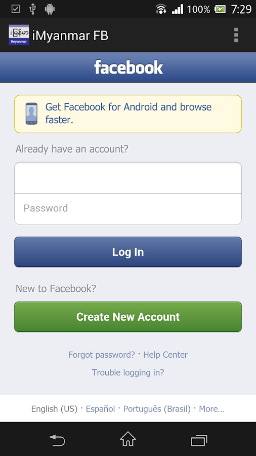The image size is (256, 456).
Task: Tap the Android back navigation icon
Action: pyautogui.click(x=57, y=440)
